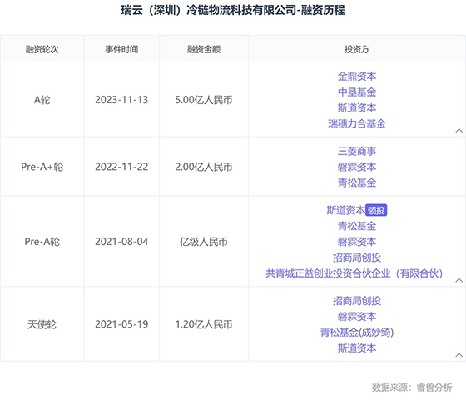Click the date 2021-08-04
This screenshot has height=400, width=466.
(x=121, y=242)
